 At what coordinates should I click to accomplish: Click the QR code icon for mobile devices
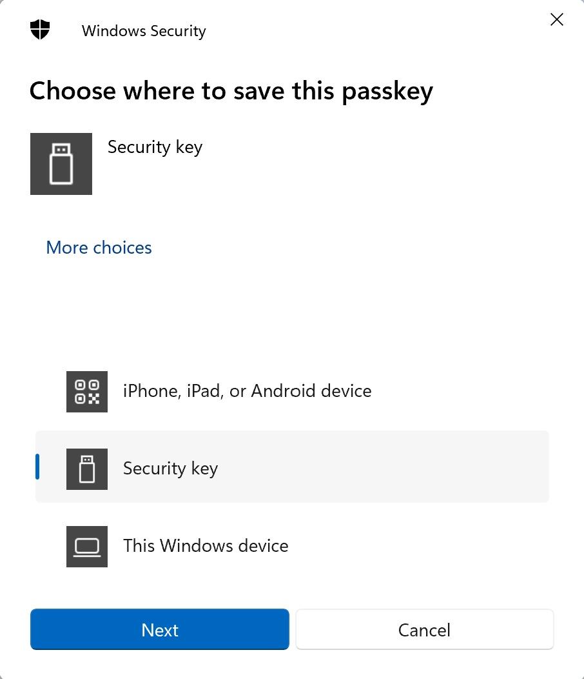tap(86, 391)
